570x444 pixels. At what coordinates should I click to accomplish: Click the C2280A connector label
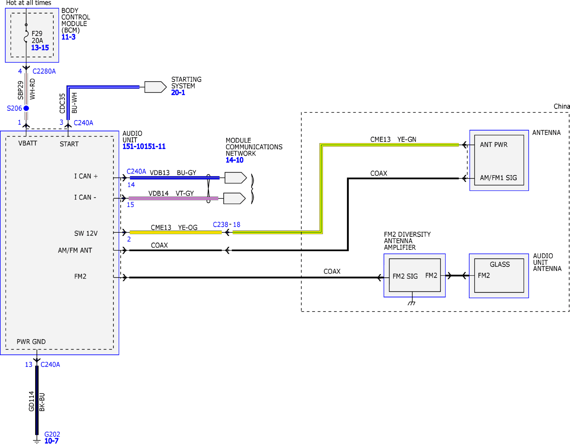(x=44, y=71)
